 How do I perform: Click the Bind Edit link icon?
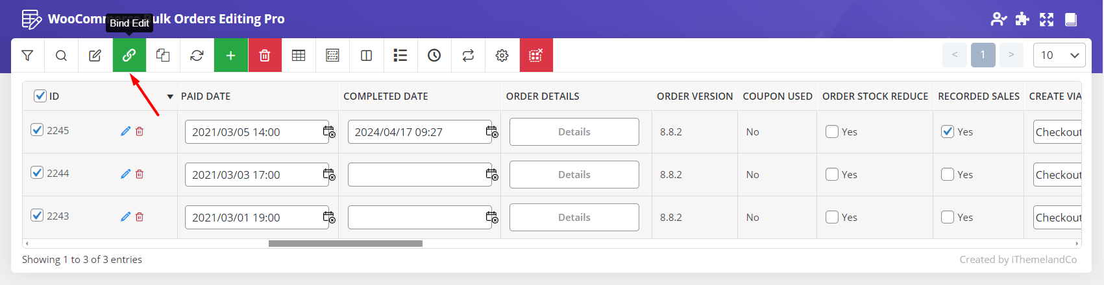click(x=129, y=56)
